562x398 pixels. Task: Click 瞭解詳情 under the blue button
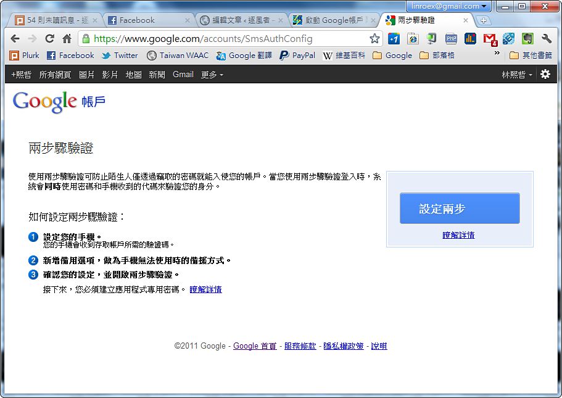[458, 235]
